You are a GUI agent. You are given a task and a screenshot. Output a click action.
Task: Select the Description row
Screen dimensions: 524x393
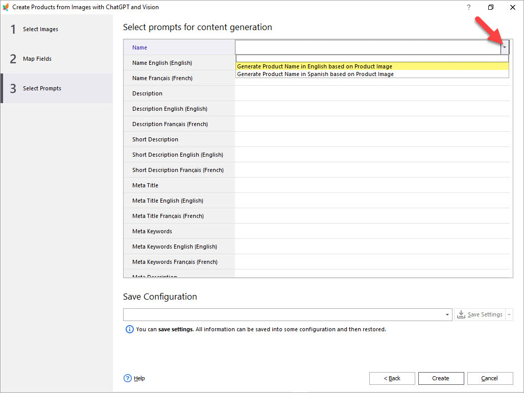click(179, 93)
